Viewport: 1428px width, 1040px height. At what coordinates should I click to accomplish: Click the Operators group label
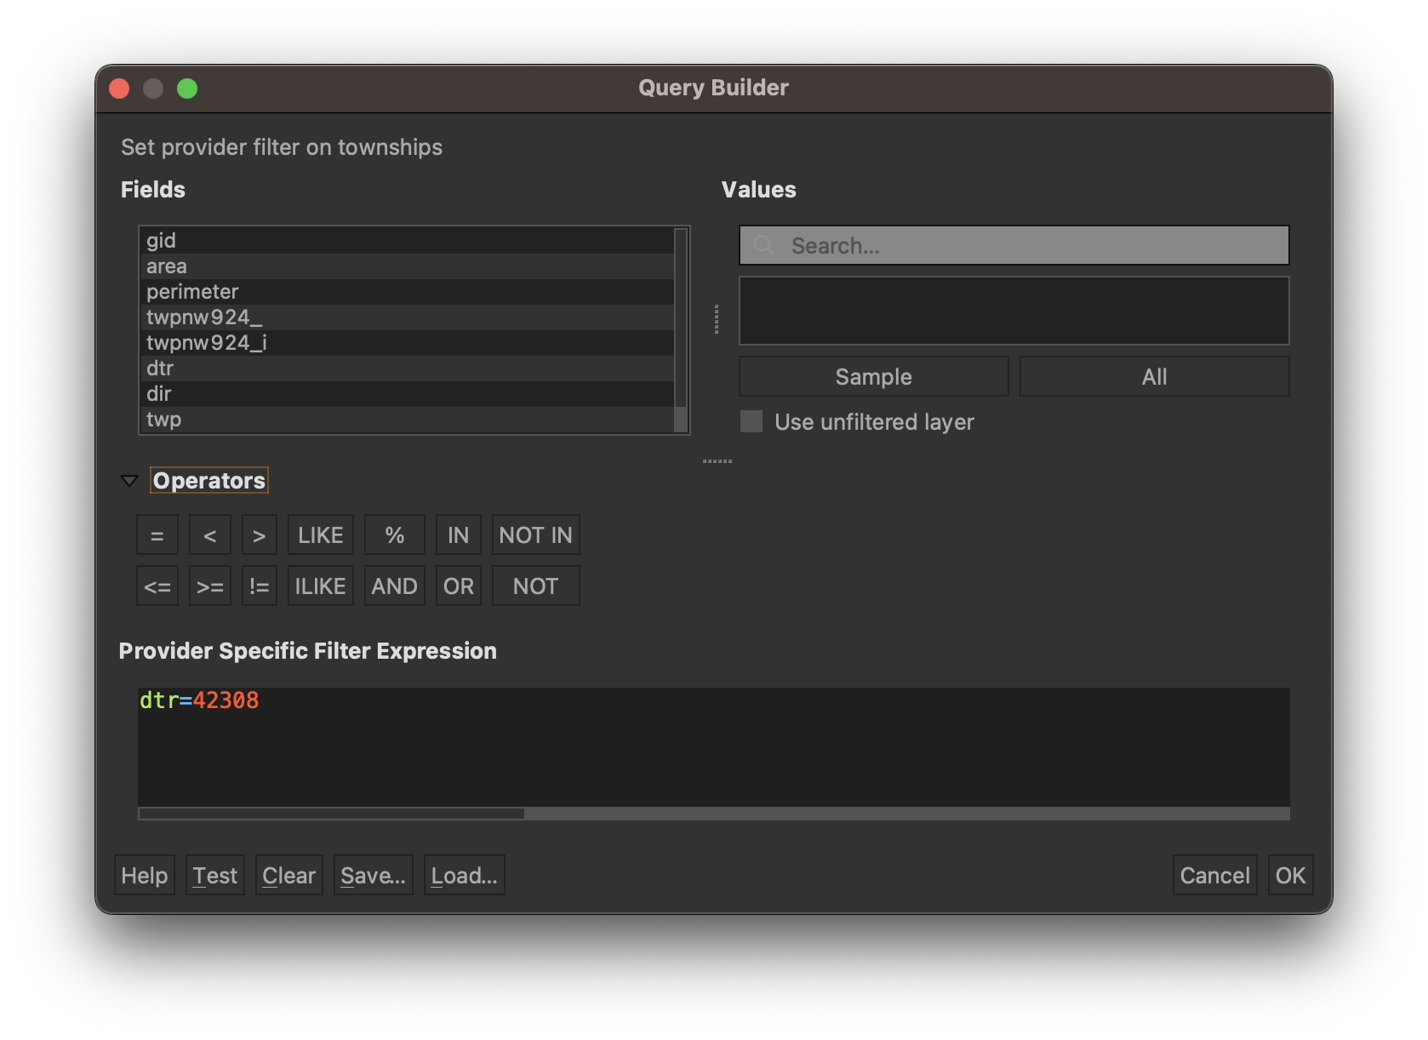[x=209, y=481]
